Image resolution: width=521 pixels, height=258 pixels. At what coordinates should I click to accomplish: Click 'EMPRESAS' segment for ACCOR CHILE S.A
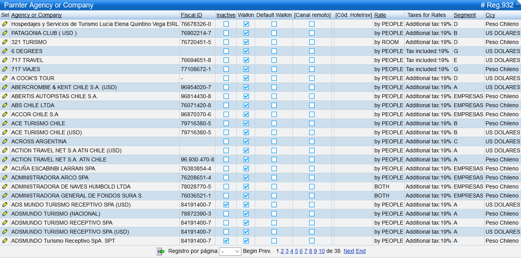click(x=468, y=114)
